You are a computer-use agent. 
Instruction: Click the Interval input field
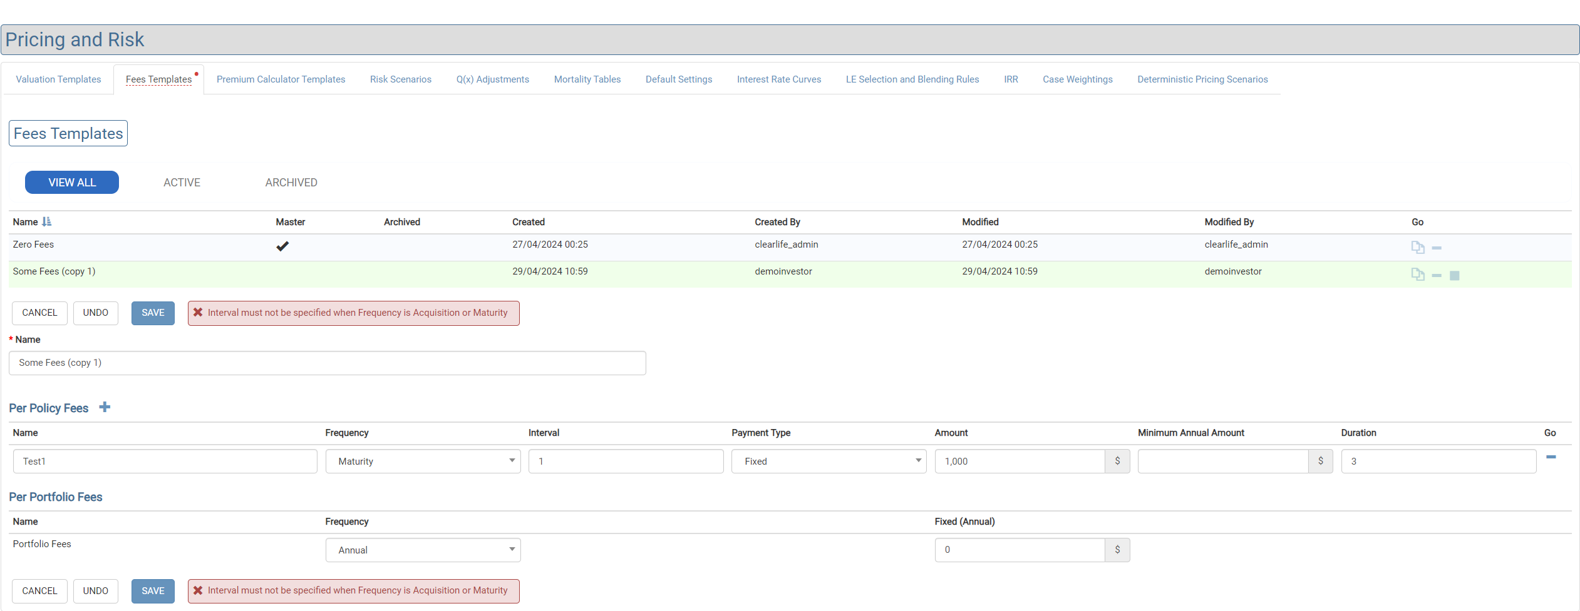pos(626,462)
